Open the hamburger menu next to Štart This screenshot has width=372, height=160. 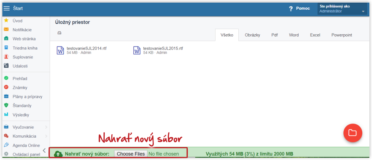coord(7,9)
